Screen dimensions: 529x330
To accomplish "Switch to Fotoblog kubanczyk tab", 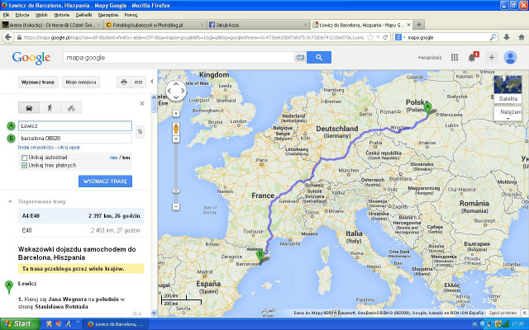I will coord(155,25).
